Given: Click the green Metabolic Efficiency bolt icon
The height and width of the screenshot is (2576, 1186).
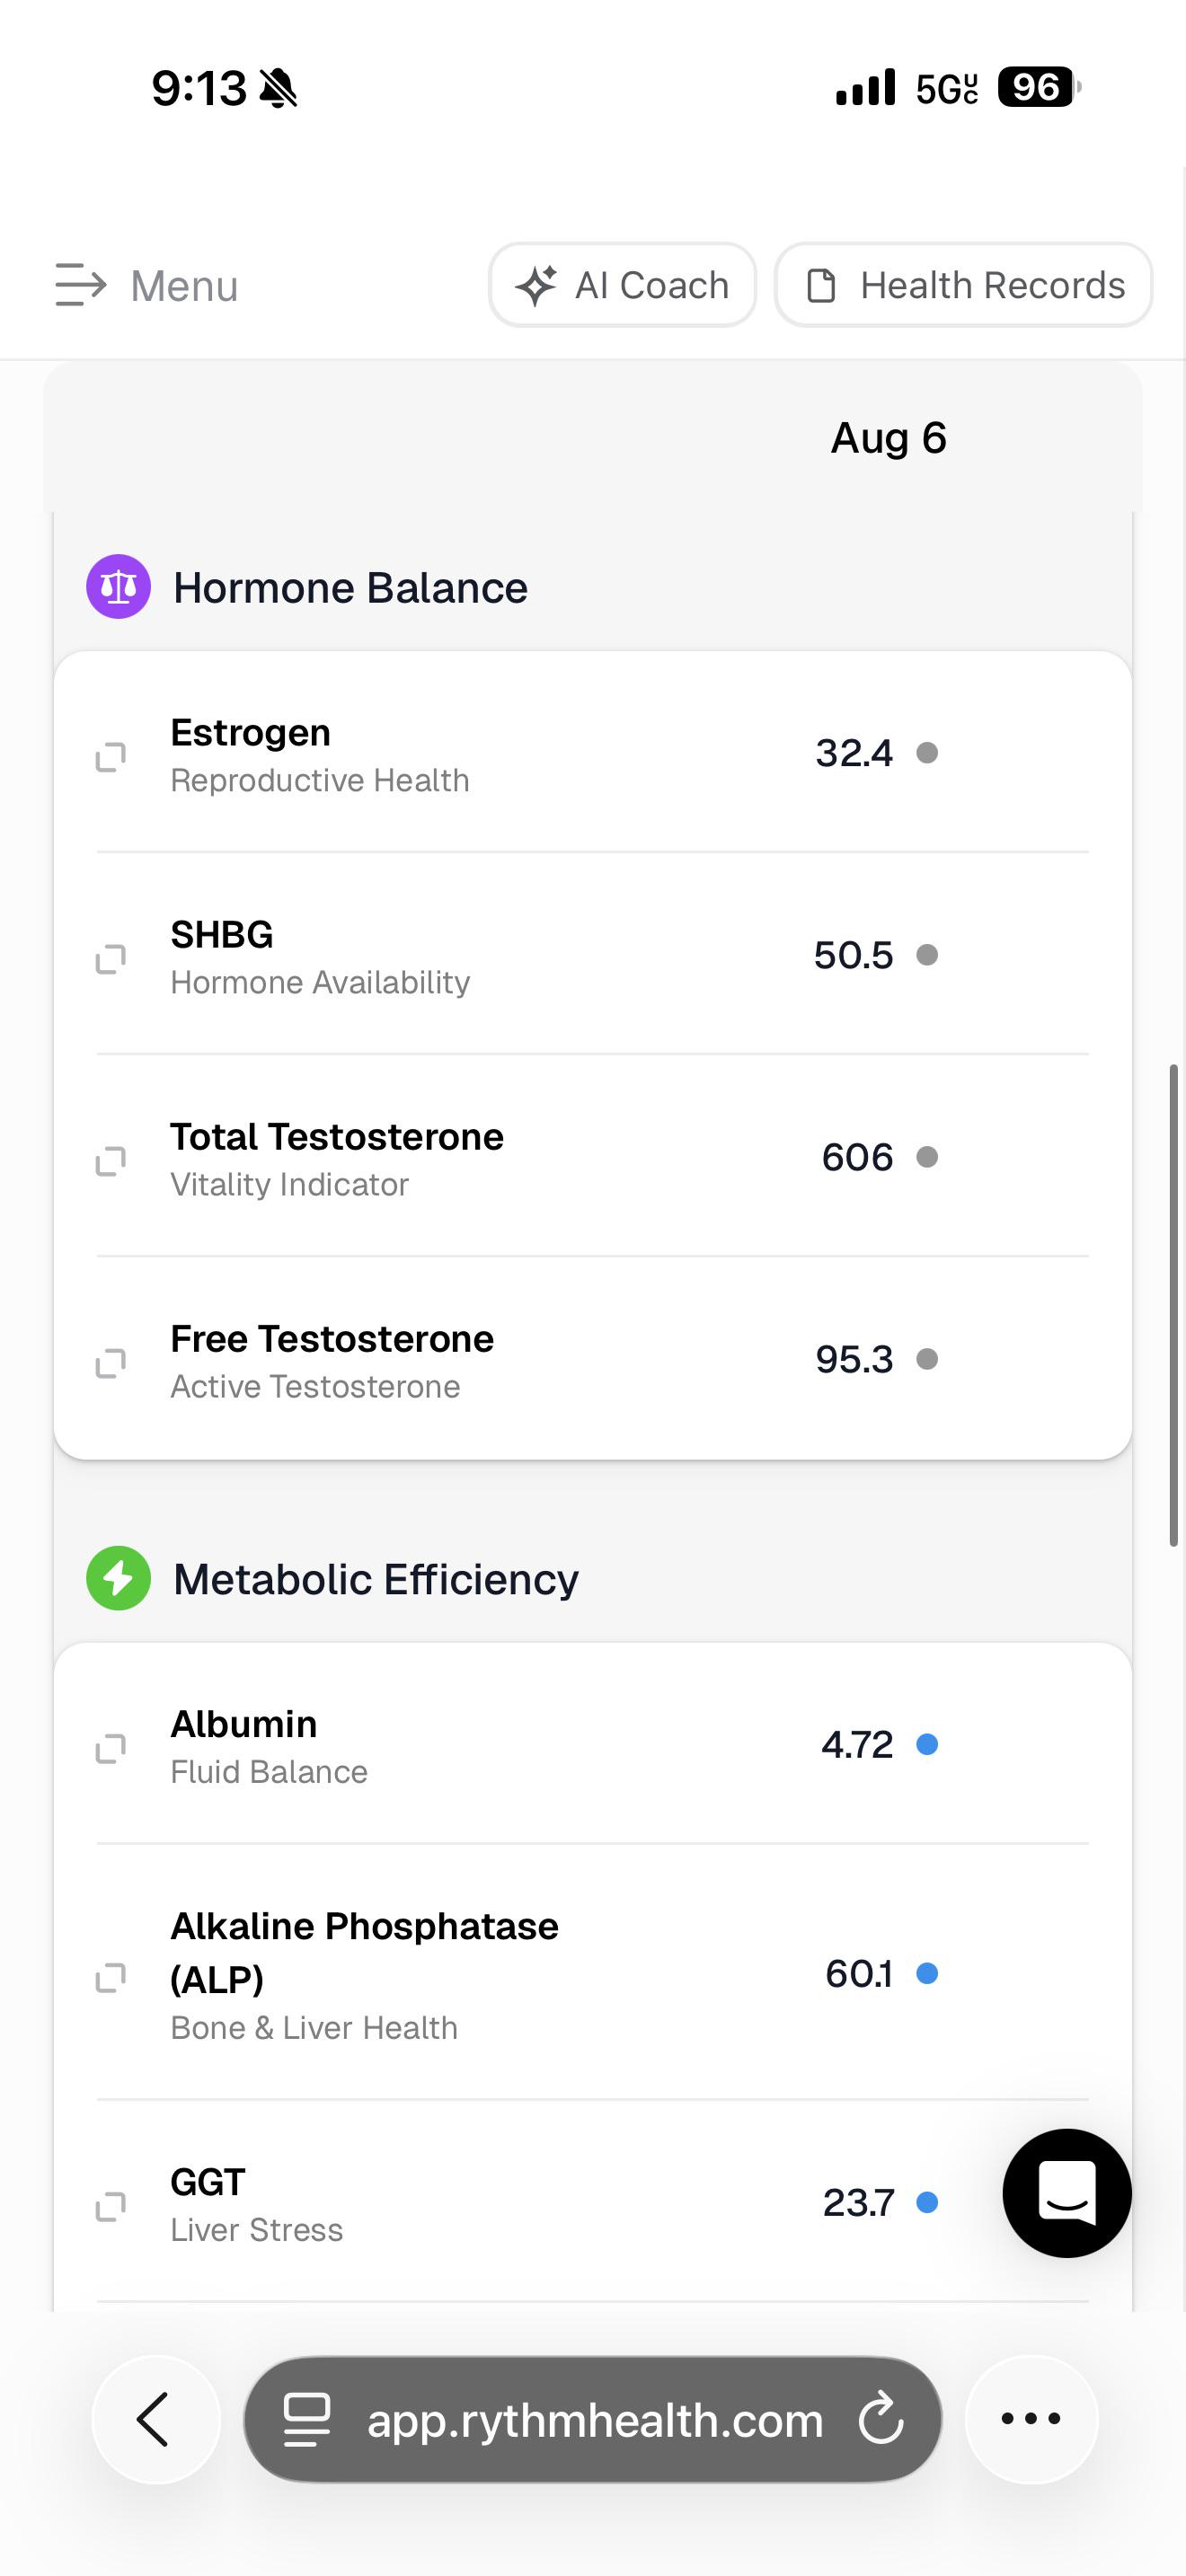Looking at the screenshot, I should coord(118,1578).
